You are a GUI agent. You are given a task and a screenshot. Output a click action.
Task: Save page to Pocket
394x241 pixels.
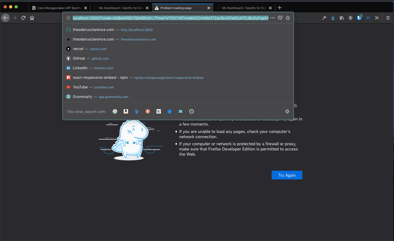click(280, 18)
